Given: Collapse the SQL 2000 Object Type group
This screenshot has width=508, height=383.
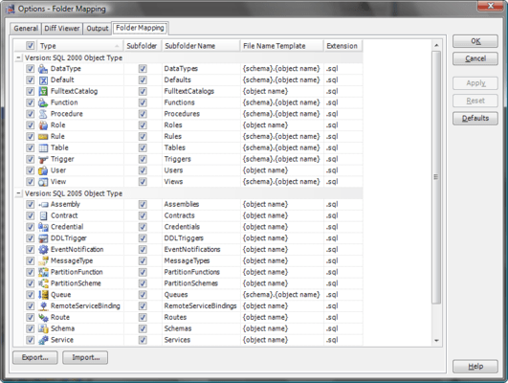Looking at the screenshot, I should tap(18, 57).
